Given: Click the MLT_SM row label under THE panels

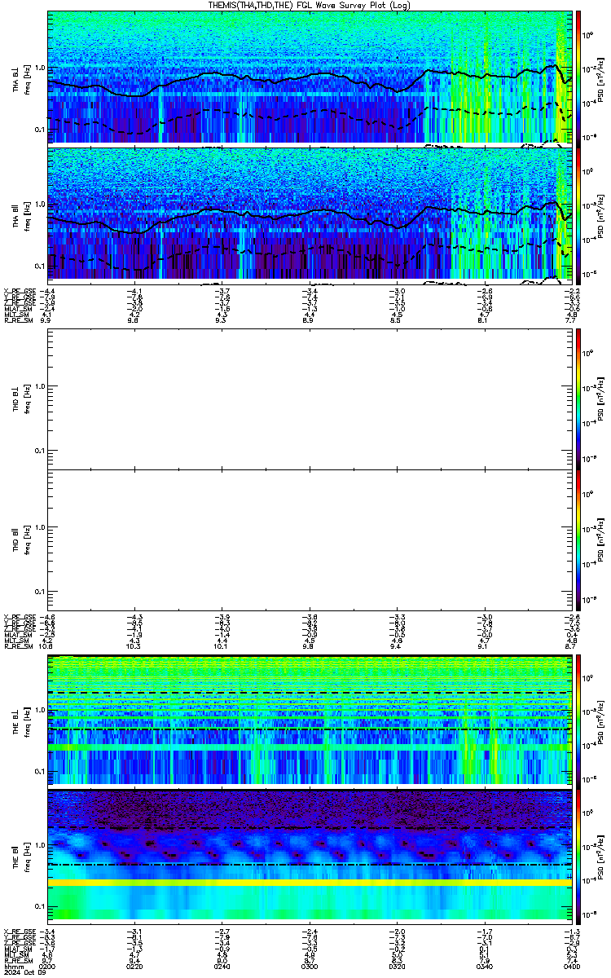Looking at the screenshot, I should point(16,954).
